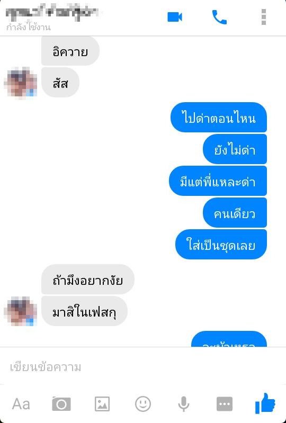Start a video call with the contact

pos(175,17)
